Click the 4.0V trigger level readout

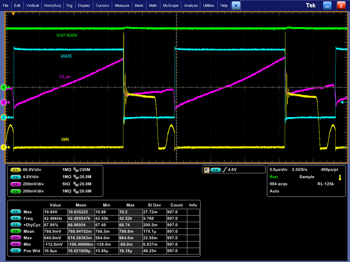233,170
